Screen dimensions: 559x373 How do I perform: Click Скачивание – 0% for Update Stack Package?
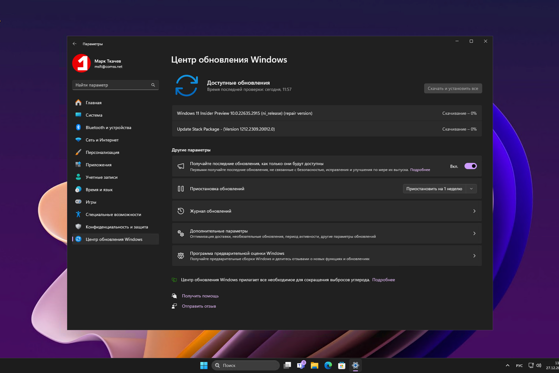459,129
